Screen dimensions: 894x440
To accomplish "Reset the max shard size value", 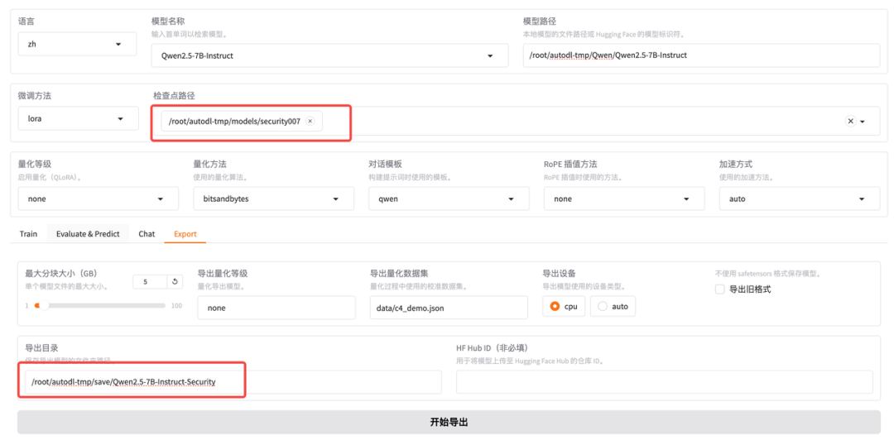I will (x=175, y=281).
